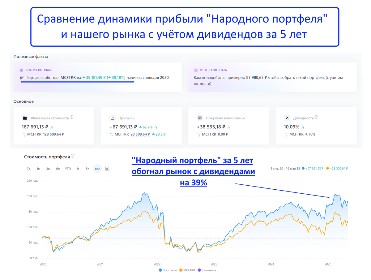Click help icon next to Доходность
The width and height of the screenshot is (371, 280).
click(316, 117)
